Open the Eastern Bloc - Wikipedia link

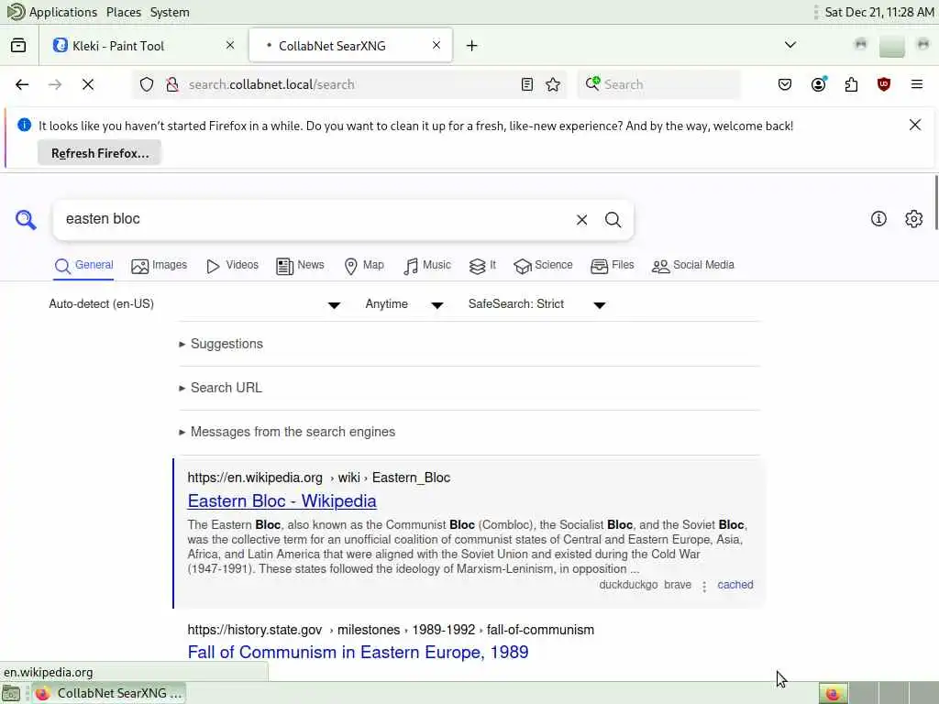(282, 501)
